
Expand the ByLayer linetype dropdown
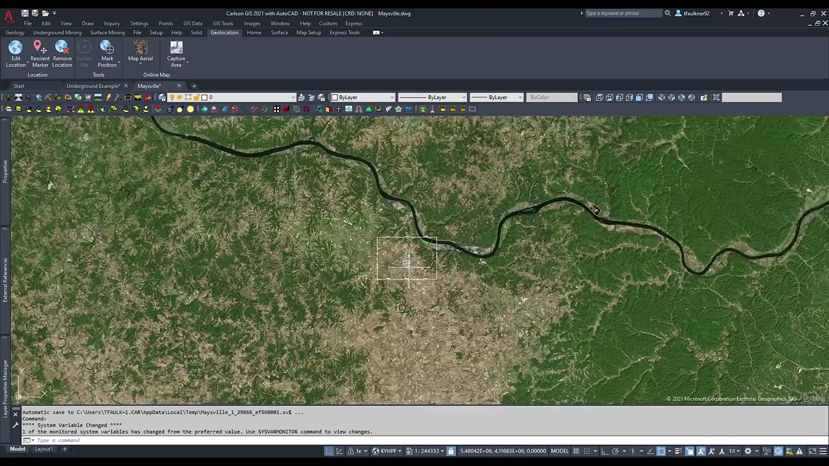click(x=432, y=97)
